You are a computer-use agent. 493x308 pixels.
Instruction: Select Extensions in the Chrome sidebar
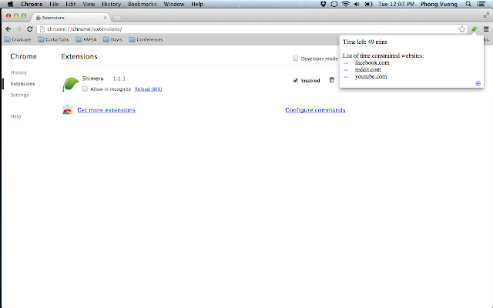(x=22, y=84)
